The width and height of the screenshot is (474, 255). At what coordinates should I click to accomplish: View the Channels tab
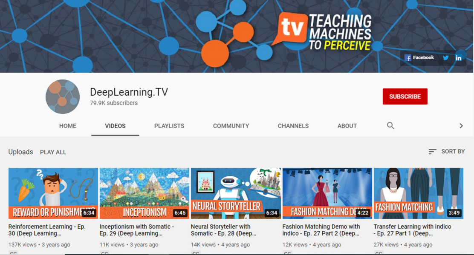click(293, 126)
